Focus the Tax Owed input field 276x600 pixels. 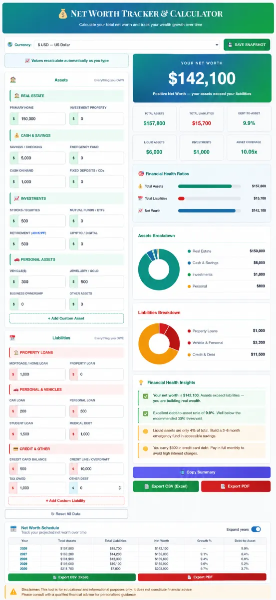(x=37, y=487)
